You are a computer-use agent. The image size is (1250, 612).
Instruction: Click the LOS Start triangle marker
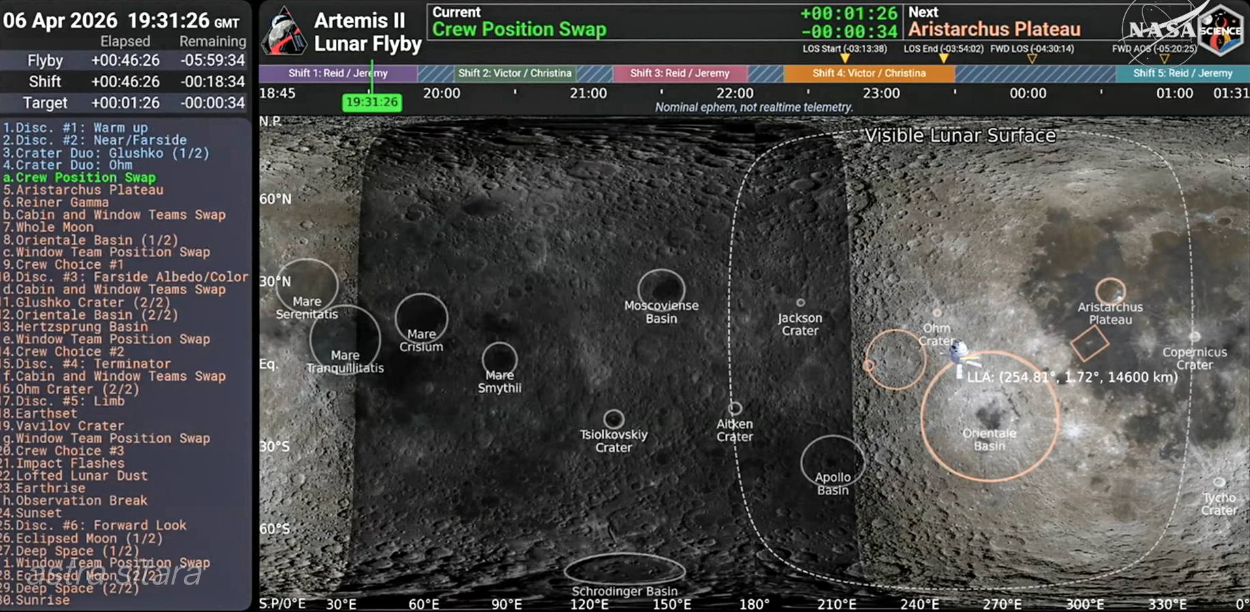tap(845, 59)
